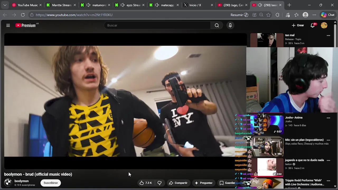View site information padlock icon
This screenshot has height=190, width=338.
click(32, 15)
